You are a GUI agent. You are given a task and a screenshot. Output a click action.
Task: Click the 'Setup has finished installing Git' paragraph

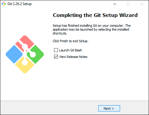click(92, 29)
